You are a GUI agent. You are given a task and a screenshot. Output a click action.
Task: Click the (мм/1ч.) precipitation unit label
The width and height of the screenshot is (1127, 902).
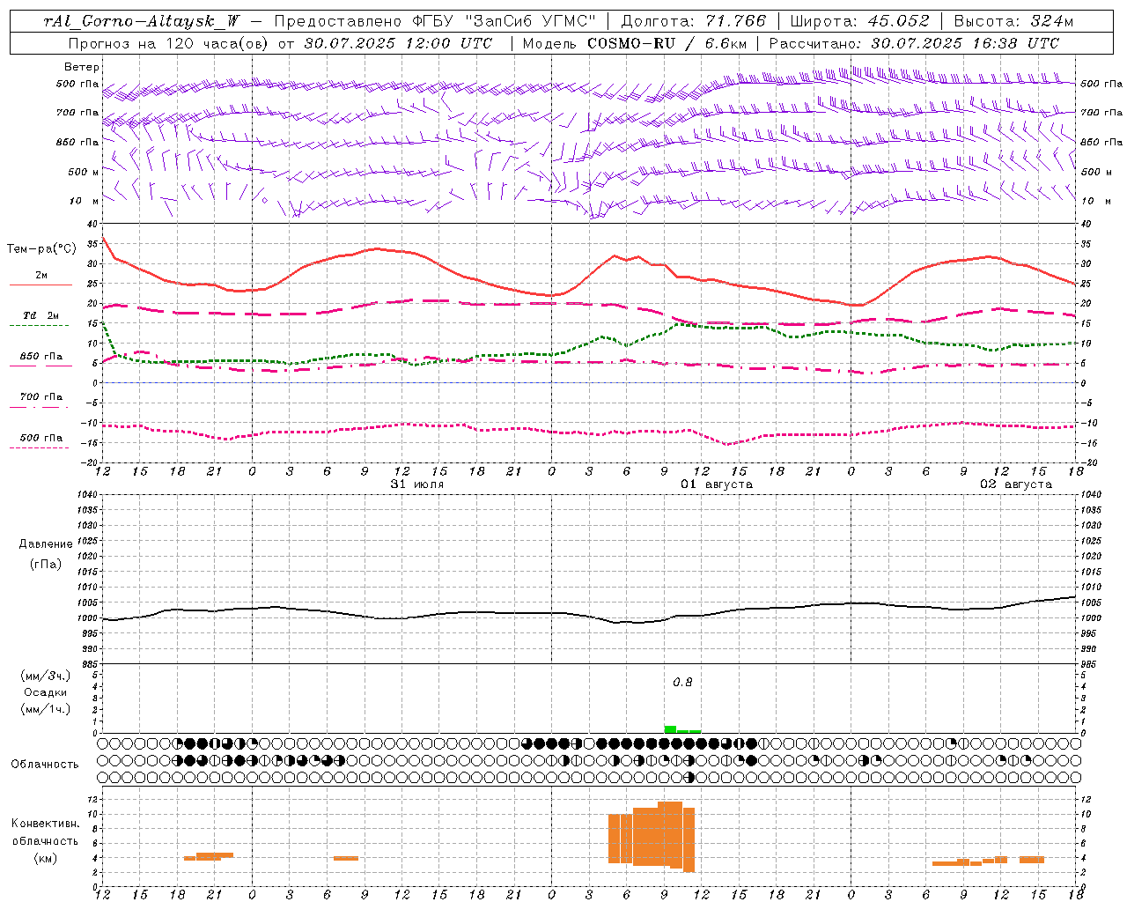click(46, 709)
